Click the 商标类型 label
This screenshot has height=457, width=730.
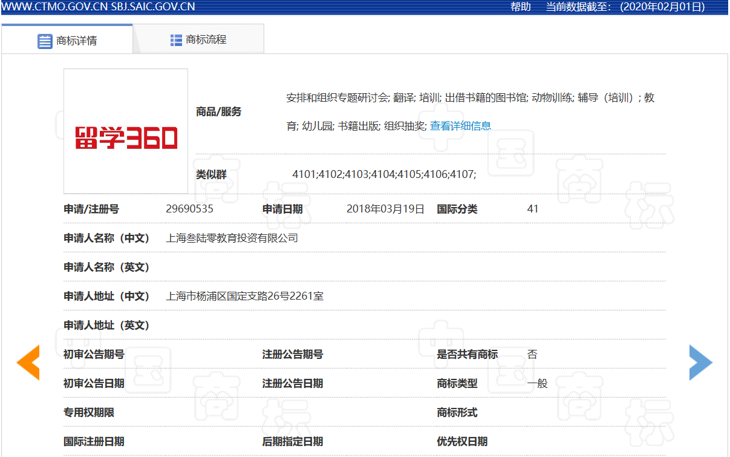point(457,383)
